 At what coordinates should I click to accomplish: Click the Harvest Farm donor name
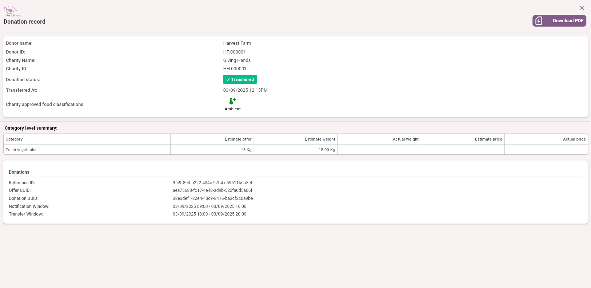tap(237, 43)
